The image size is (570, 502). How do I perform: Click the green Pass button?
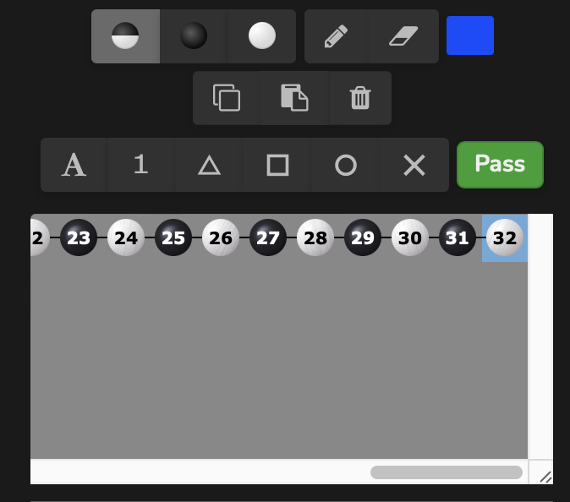point(500,165)
